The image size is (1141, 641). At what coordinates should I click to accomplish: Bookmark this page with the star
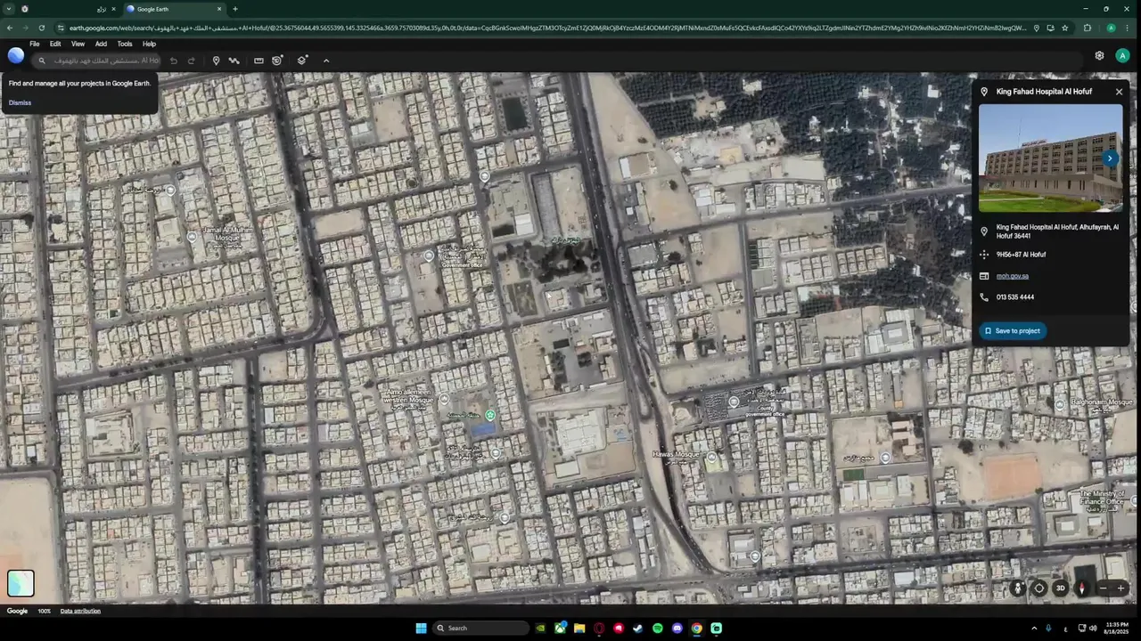click(x=1064, y=28)
